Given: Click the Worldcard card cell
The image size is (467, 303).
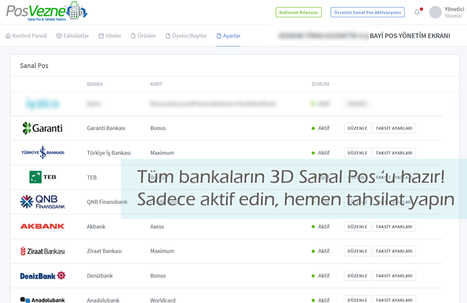Looking at the screenshot, I should [163, 300].
